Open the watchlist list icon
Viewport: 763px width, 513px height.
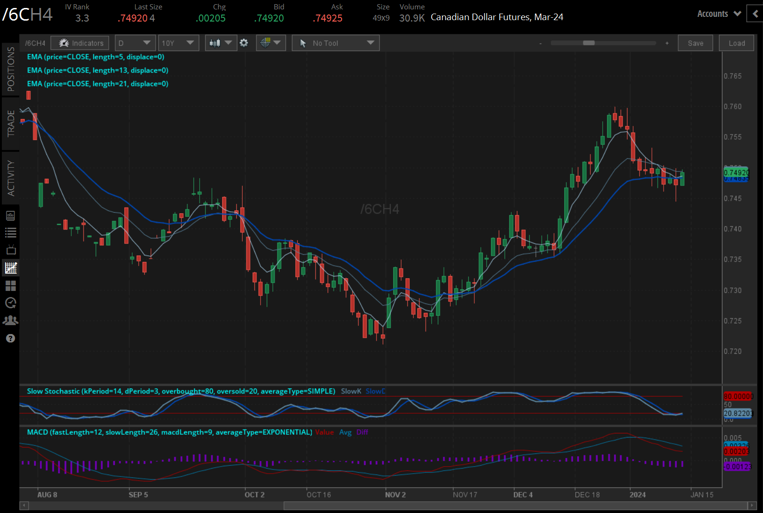[10, 232]
